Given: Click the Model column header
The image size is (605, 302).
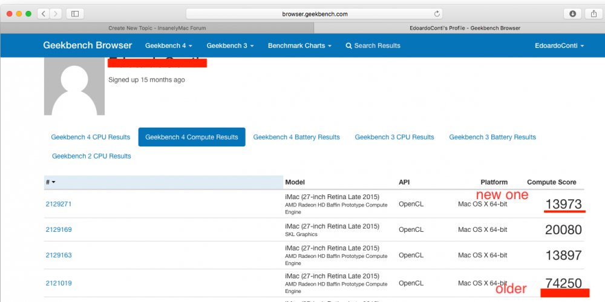Looking at the screenshot, I should click(295, 182).
